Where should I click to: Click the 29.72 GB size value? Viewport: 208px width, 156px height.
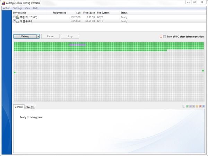pyautogui.click(x=76, y=17)
